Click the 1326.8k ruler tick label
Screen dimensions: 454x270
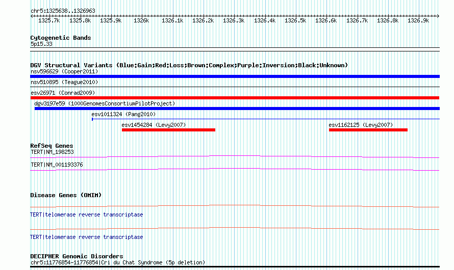tap(388, 20)
